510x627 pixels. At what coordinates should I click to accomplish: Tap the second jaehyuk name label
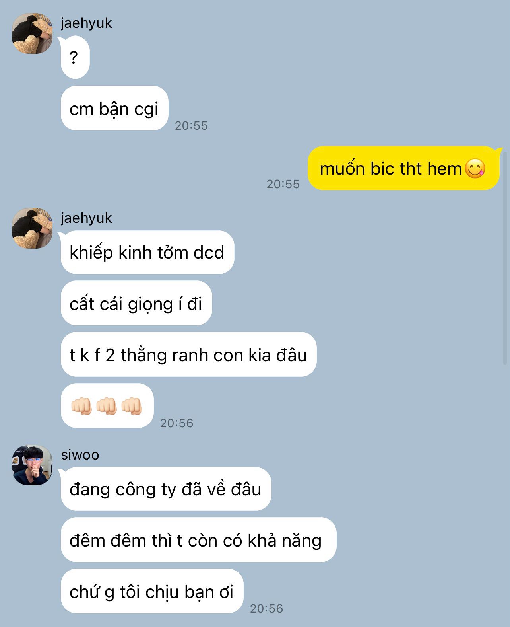(86, 218)
